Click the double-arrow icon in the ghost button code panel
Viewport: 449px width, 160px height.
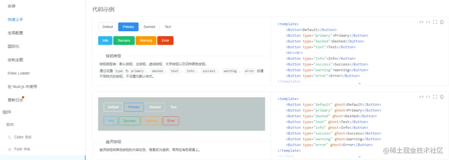[x=421, y=97]
